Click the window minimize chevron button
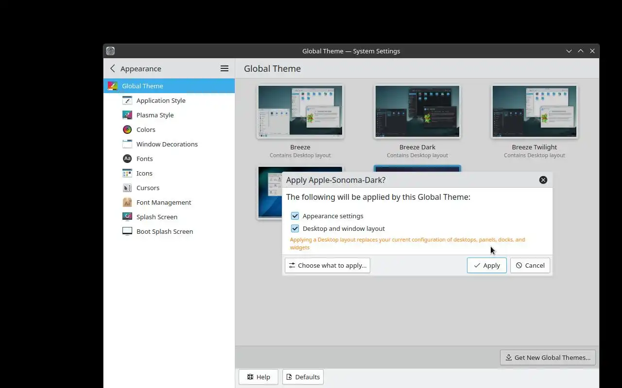The width and height of the screenshot is (622, 388). (x=569, y=51)
